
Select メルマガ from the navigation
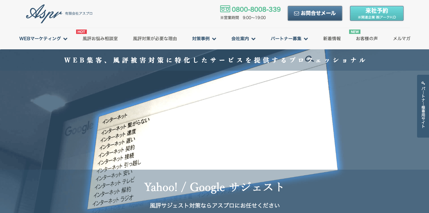[x=401, y=39]
